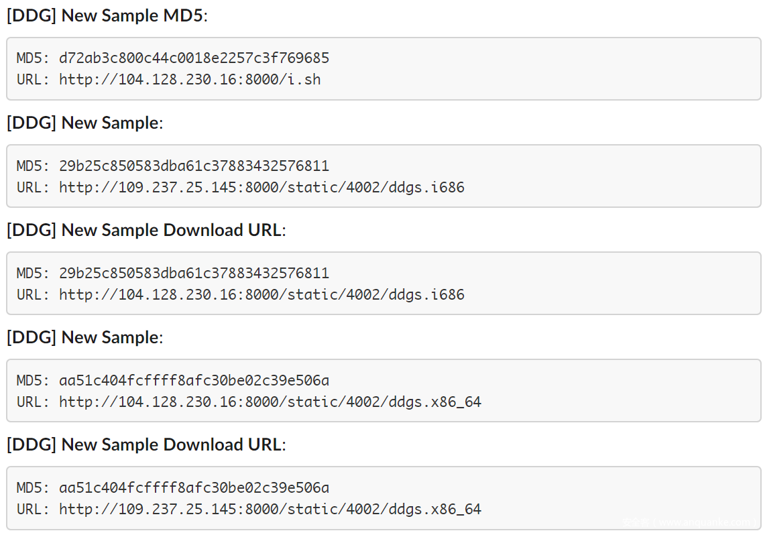Click the 109.237.25.145 ddgs.x86_64 URL
This screenshot has height=535, width=767.
(x=270, y=509)
